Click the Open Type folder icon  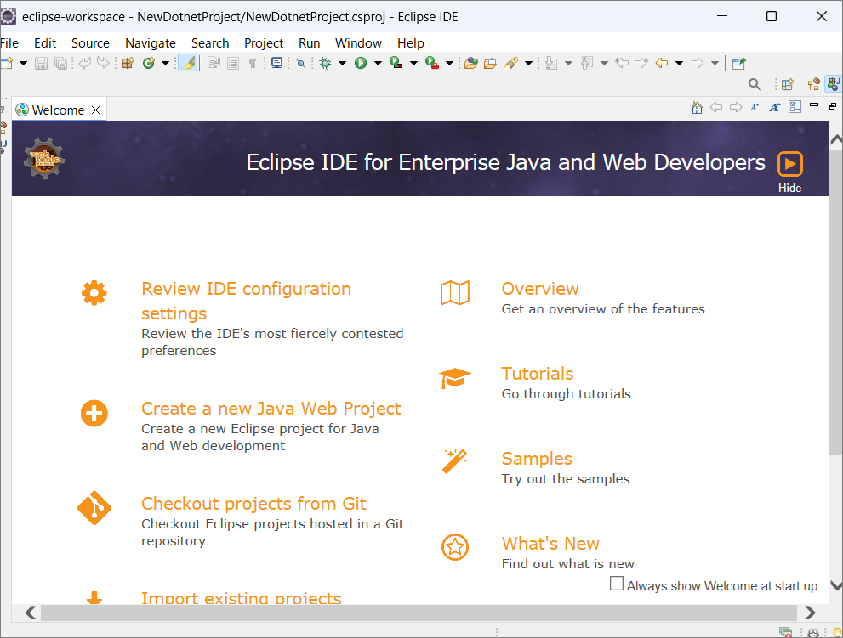point(471,64)
